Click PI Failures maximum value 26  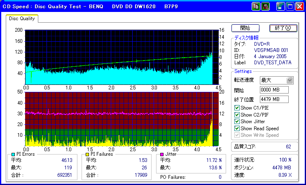(x=144, y=168)
